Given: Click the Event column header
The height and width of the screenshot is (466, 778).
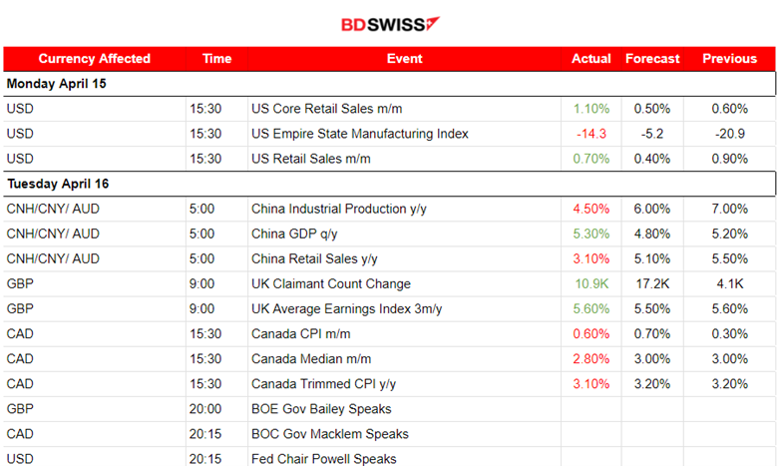Looking at the screenshot, I should pyautogui.click(x=404, y=59).
